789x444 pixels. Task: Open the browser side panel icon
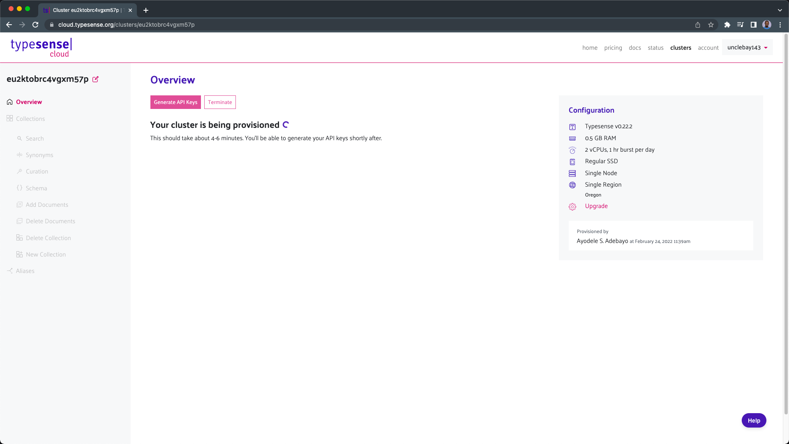pyautogui.click(x=754, y=25)
